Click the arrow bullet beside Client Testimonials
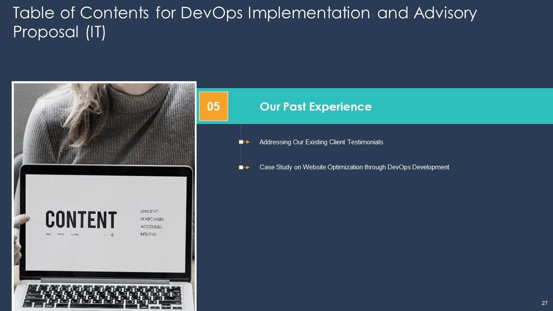The height and width of the screenshot is (311, 553). (244, 142)
